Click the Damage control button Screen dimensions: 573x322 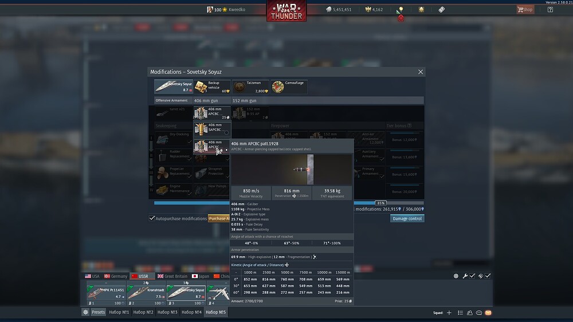point(407,218)
